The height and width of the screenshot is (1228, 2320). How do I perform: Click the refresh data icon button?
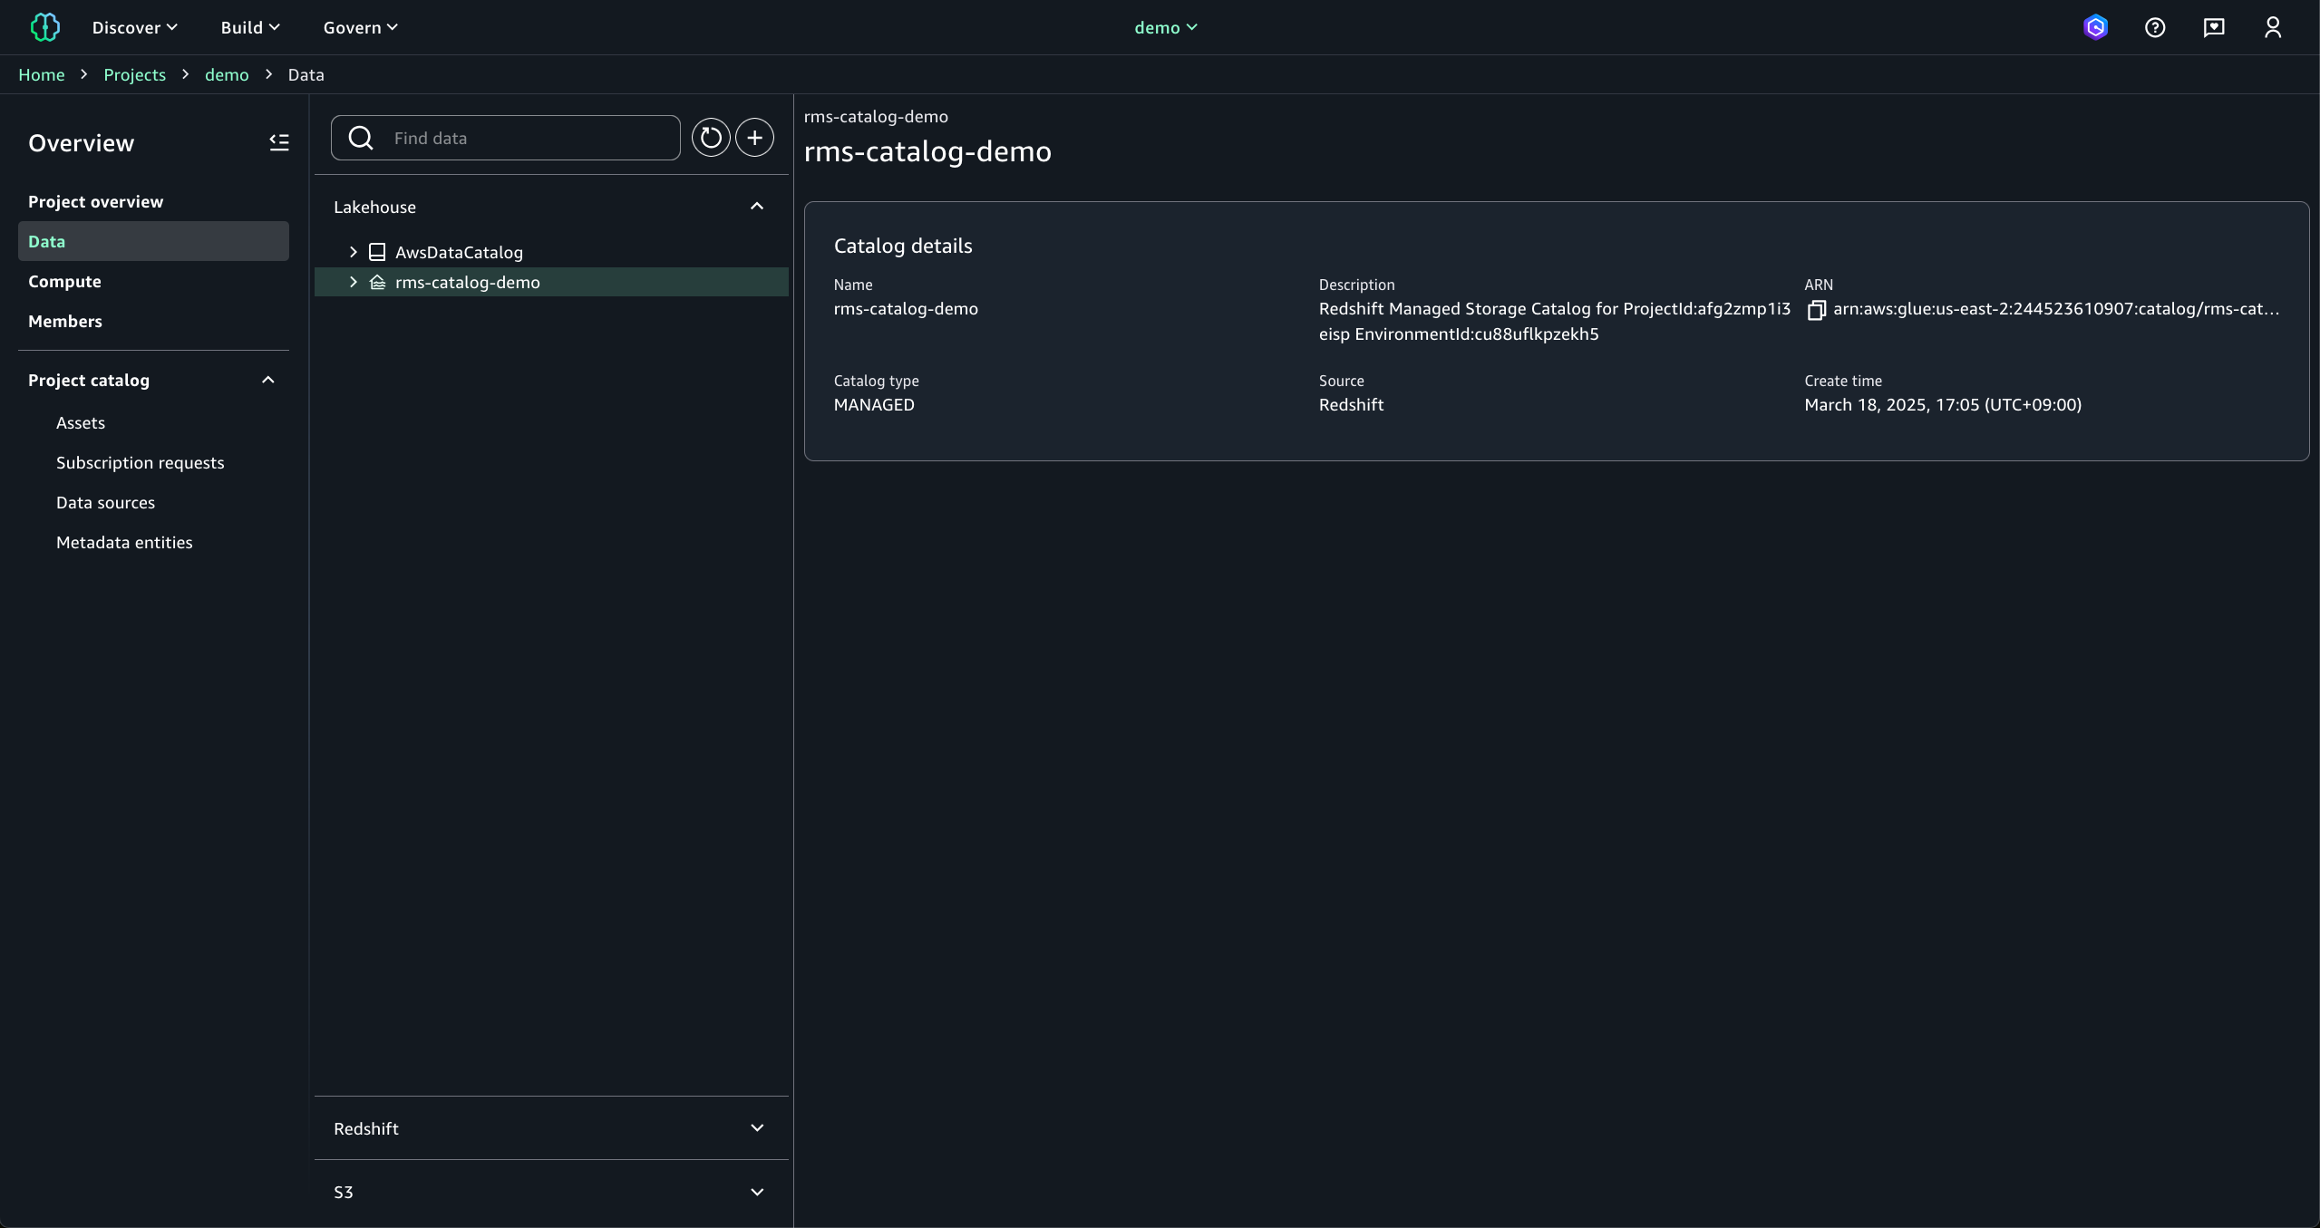click(711, 138)
